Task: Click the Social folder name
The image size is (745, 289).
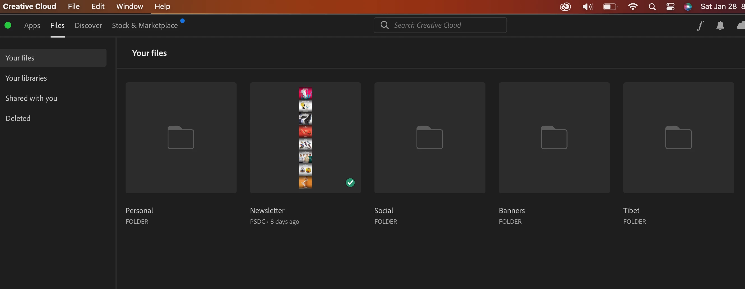Action: 383,210
